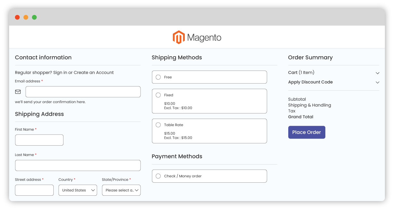The width and height of the screenshot is (394, 210).
Task: Click the Magento logo
Action: point(197,37)
